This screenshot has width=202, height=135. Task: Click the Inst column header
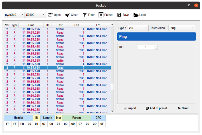(60, 25)
